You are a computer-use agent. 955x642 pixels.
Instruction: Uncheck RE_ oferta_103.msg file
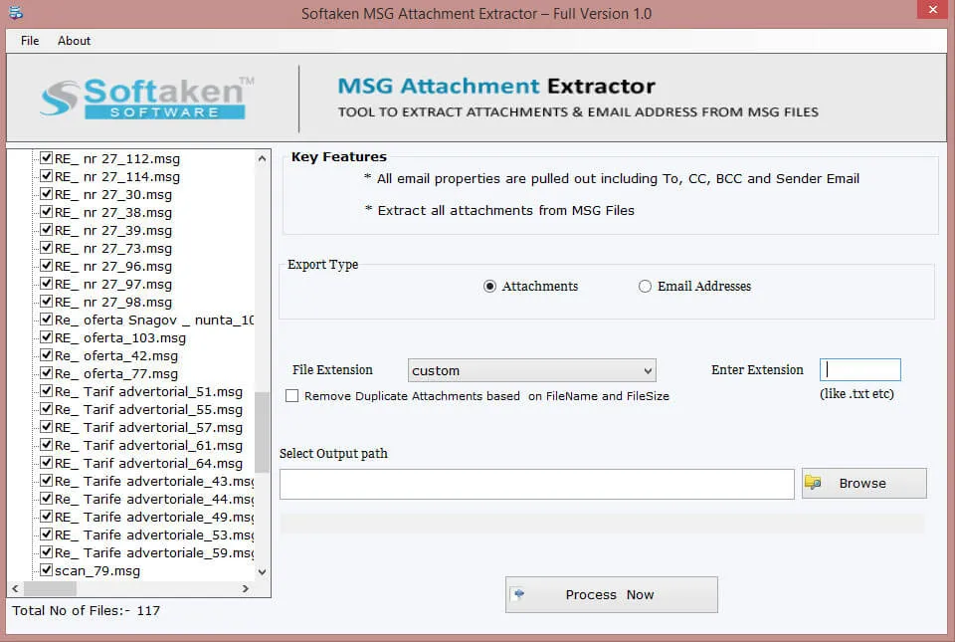click(x=47, y=337)
